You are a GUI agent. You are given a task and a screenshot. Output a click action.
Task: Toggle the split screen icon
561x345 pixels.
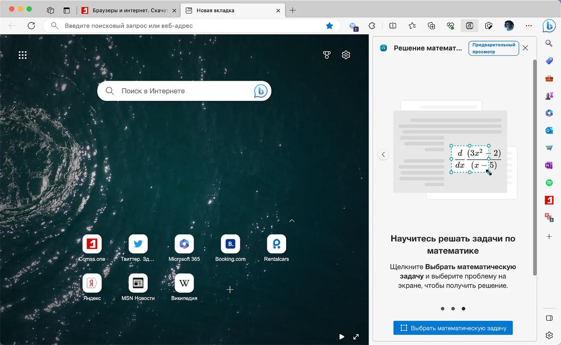point(393,26)
